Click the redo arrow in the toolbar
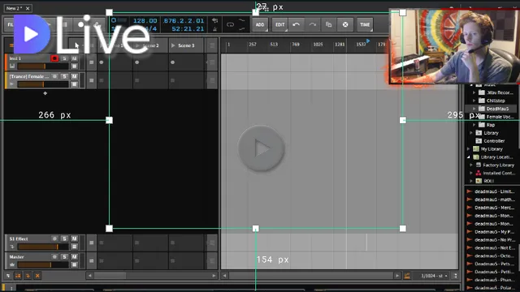The height and width of the screenshot is (292, 520). point(312,24)
